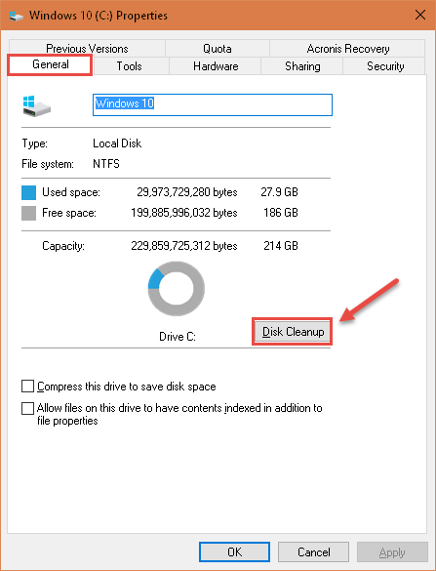Check Compress this drive to save disk space
This screenshot has height=571, width=436.
(x=27, y=386)
